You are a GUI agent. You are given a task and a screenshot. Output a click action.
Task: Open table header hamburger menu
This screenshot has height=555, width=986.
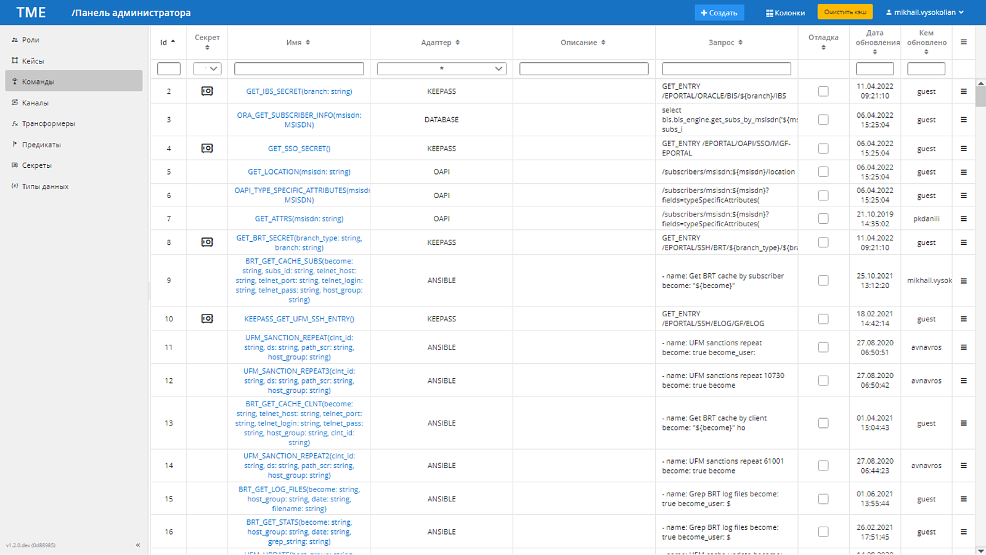(x=963, y=42)
